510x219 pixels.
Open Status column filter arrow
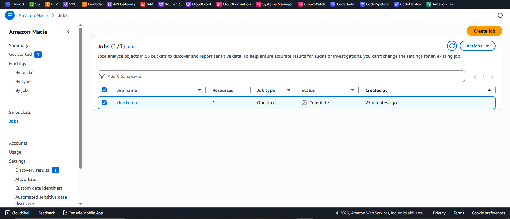[353, 90]
